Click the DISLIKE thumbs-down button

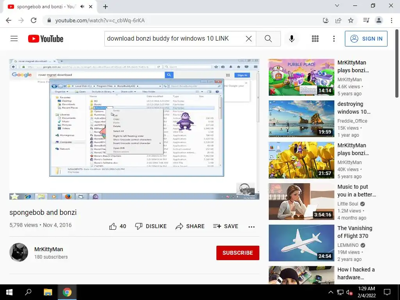coord(151,226)
